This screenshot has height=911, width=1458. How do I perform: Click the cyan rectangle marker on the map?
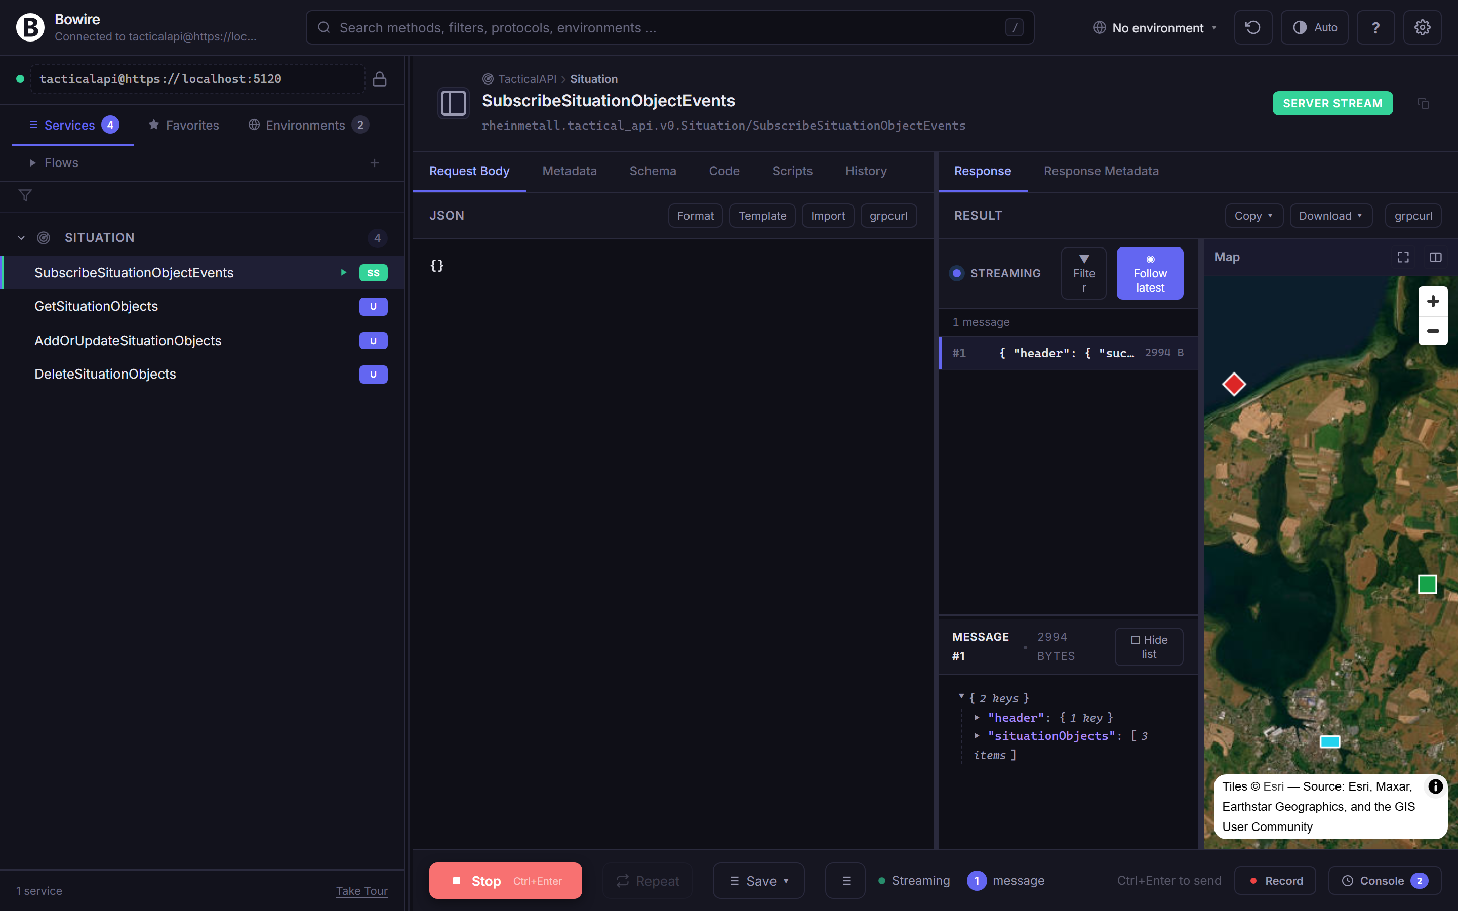click(x=1330, y=741)
